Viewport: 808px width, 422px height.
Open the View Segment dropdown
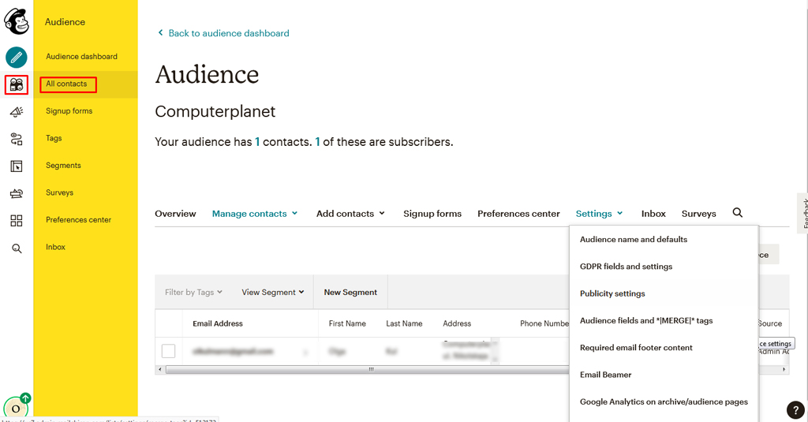point(272,293)
